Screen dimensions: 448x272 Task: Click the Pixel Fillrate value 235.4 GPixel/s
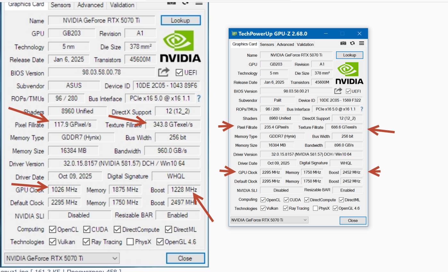point(277,127)
